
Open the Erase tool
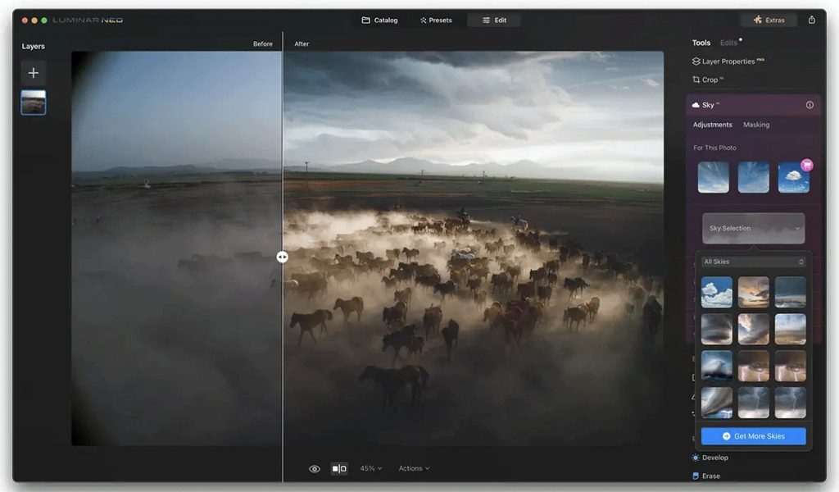point(706,476)
